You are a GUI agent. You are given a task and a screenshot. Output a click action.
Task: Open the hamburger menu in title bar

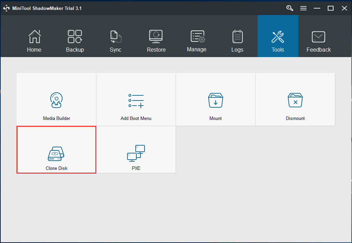coord(303,8)
